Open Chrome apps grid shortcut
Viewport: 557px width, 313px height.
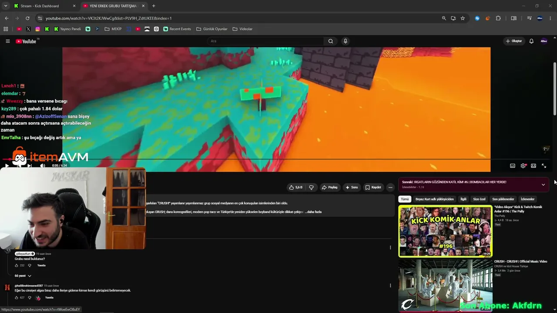click(6, 29)
